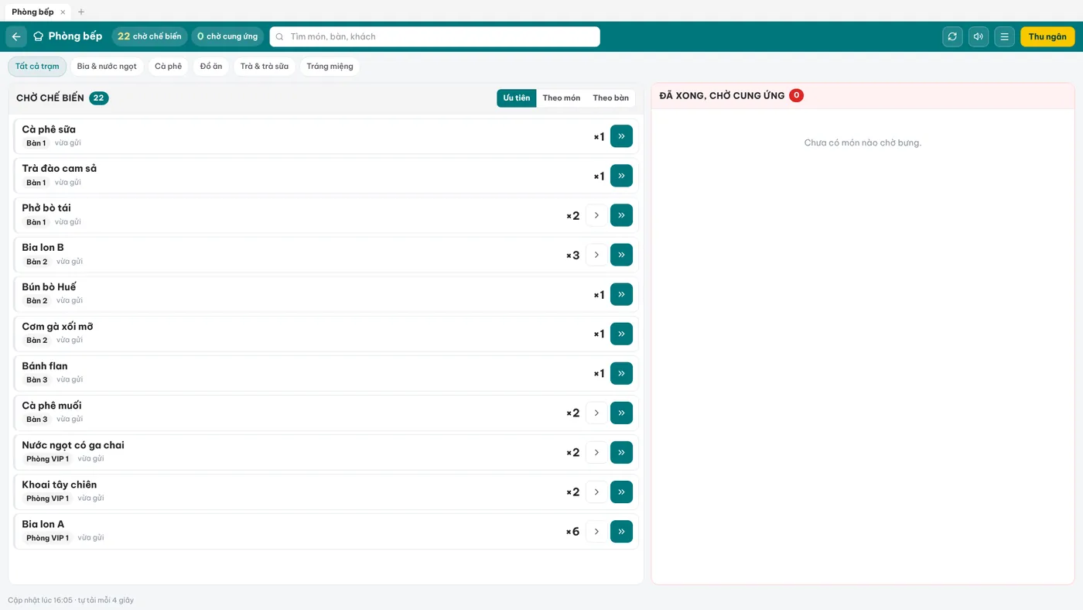Mark all Cà phê sữa as done
This screenshot has height=610, width=1083.
coord(621,136)
